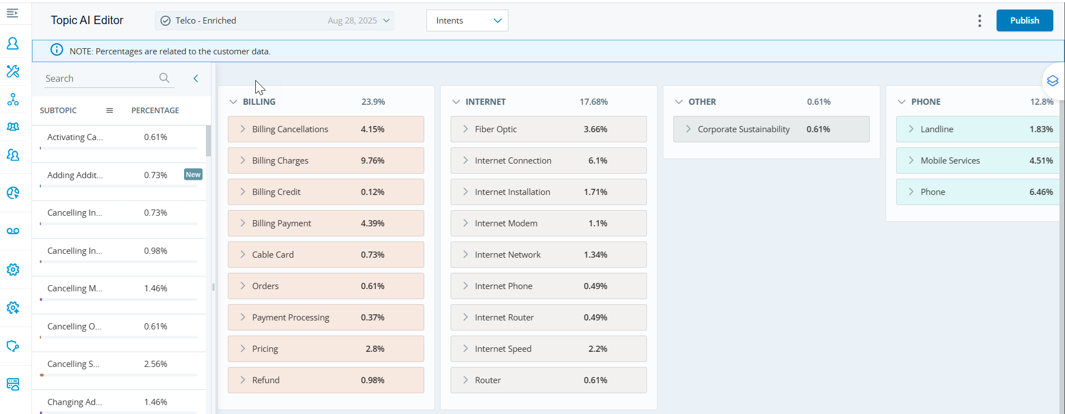Click in the subtopic Search field
The width and height of the screenshot is (1065, 414).
(x=98, y=78)
